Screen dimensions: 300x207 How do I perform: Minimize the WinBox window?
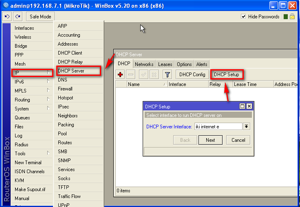point(274,6)
